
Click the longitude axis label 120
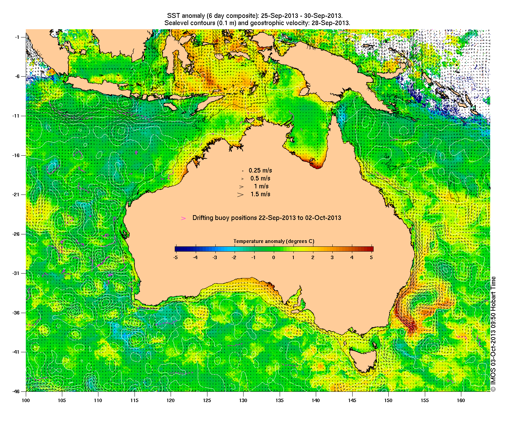click(x=170, y=400)
